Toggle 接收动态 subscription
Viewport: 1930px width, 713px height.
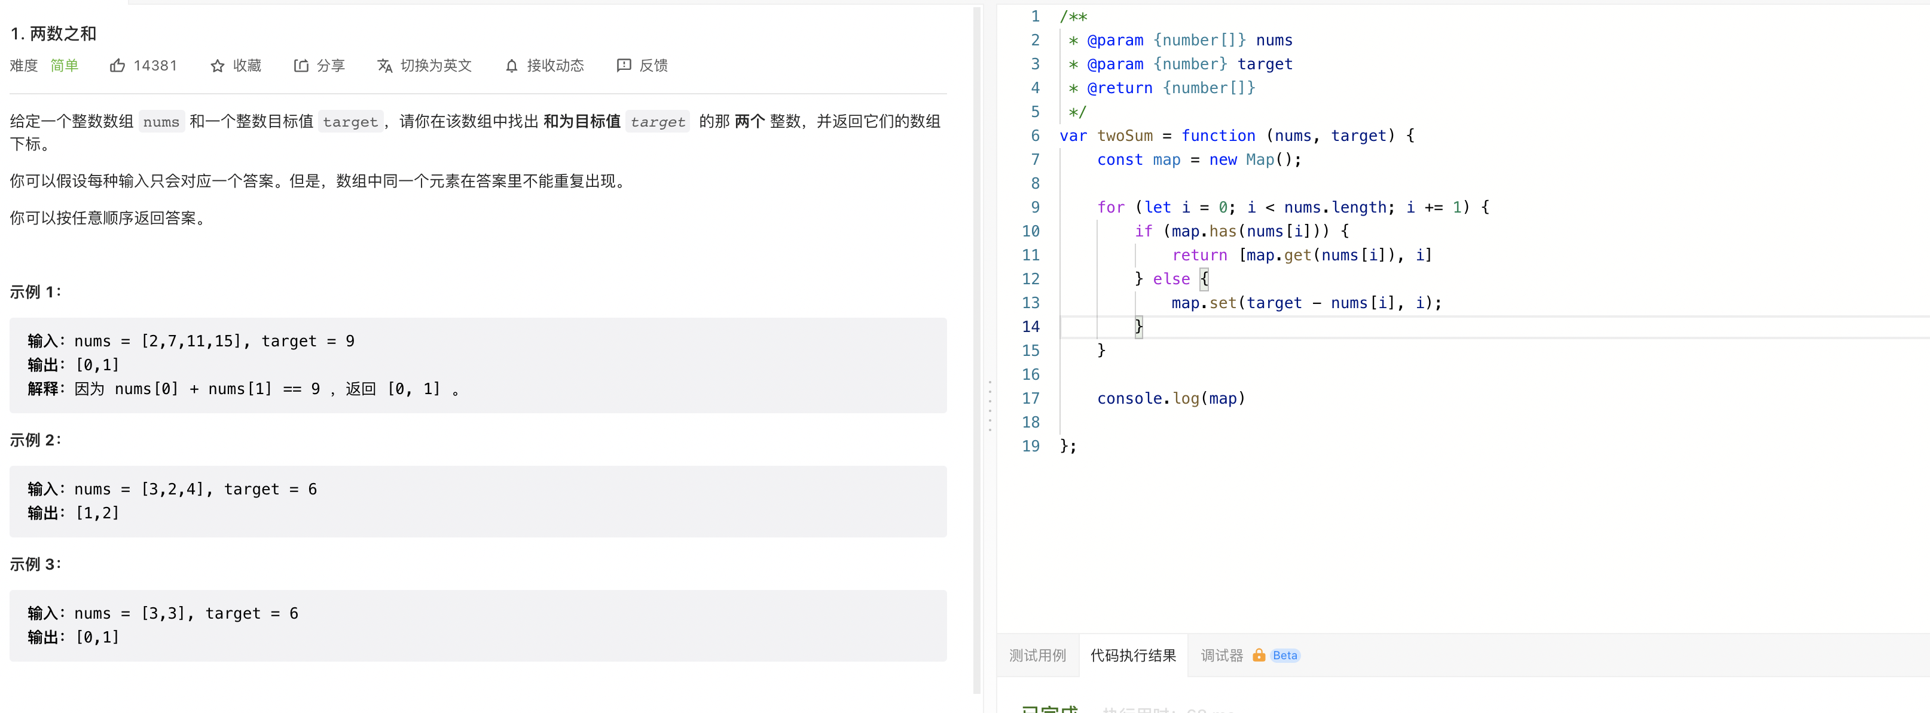coord(545,66)
